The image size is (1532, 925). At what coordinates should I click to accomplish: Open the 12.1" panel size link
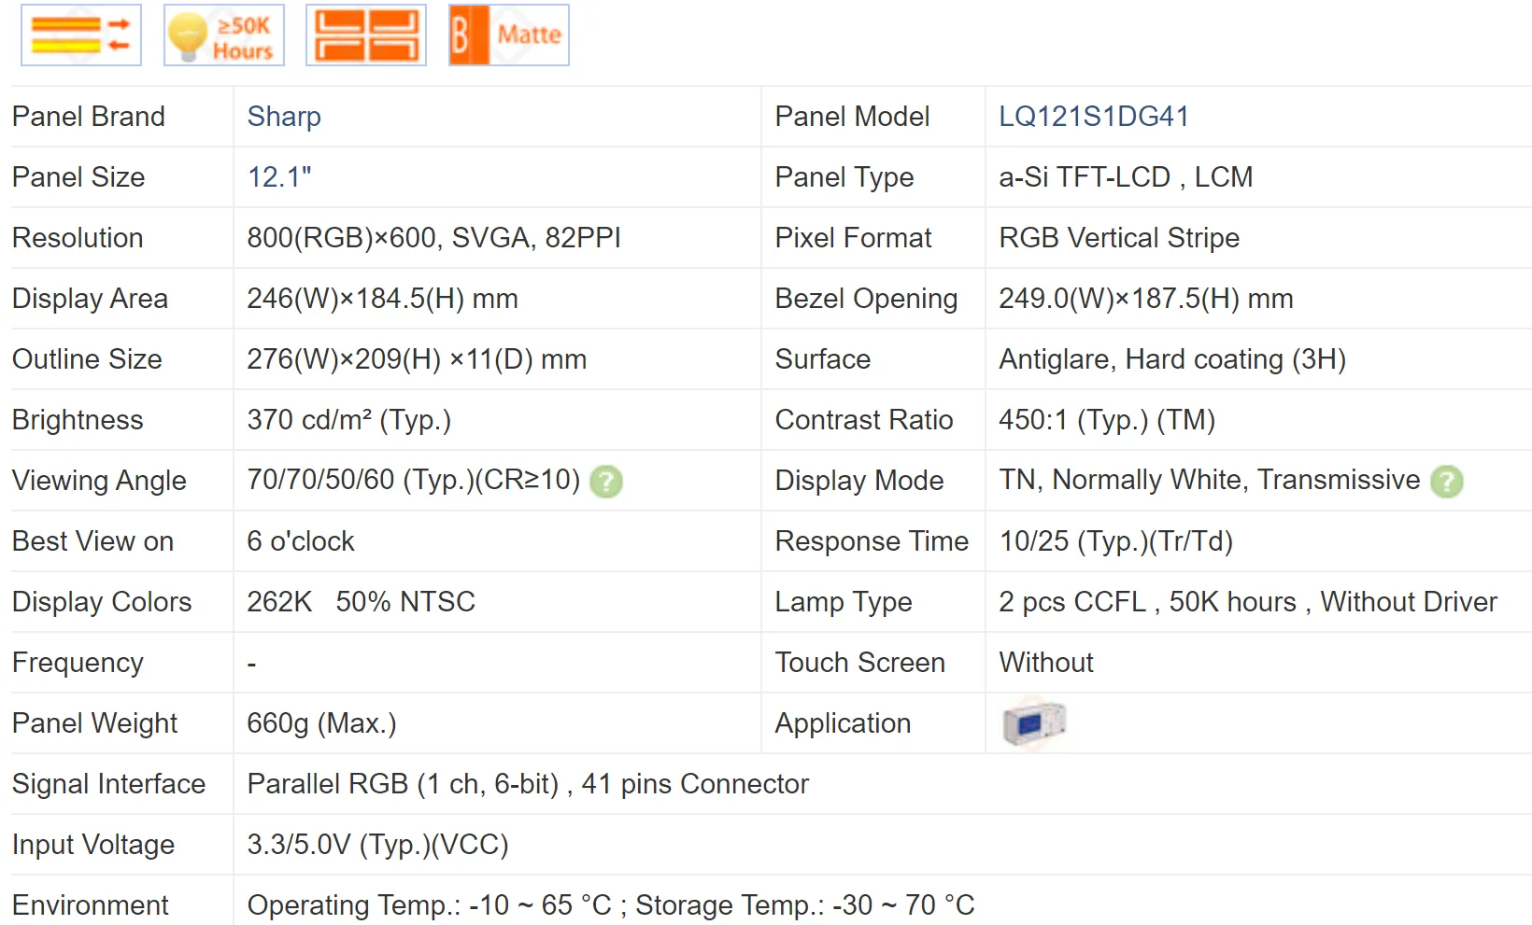pyautogui.click(x=279, y=177)
